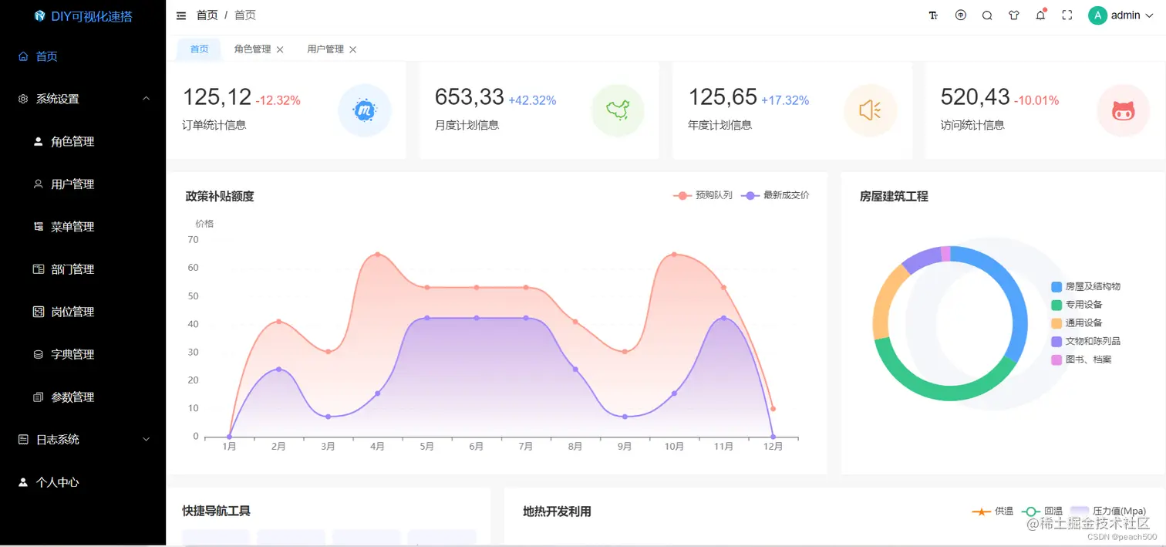Toggle 压力值(Mpa) legend series
This screenshot has height=547, width=1166.
pyautogui.click(x=1108, y=511)
